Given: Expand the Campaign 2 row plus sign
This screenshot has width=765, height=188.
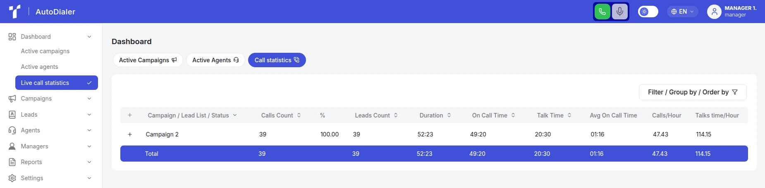Looking at the screenshot, I should click(130, 134).
